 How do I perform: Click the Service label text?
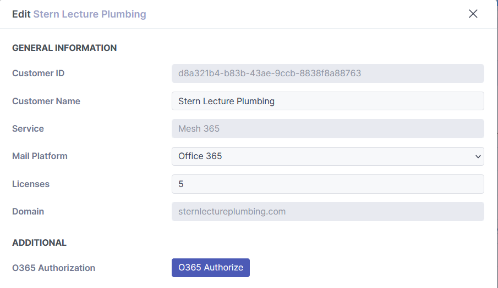tap(28, 128)
